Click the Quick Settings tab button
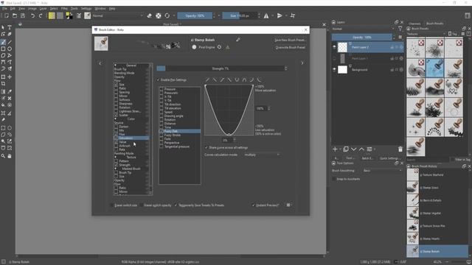This screenshot has width=472, height=265. click(389, 158)
